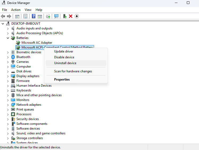
Task: Select the Processors tree item
Action: pyautogui.click(x=24, y=114)
